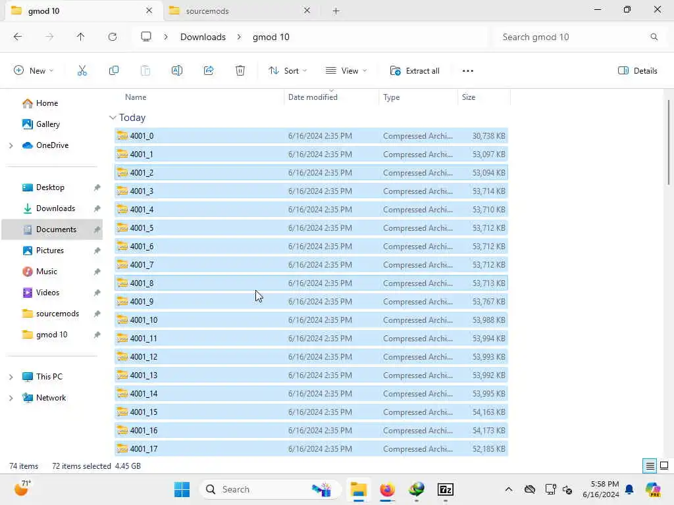Launch Firefox from the taskbar
Viewport: 674px width, 505px height.
(387, 489)
